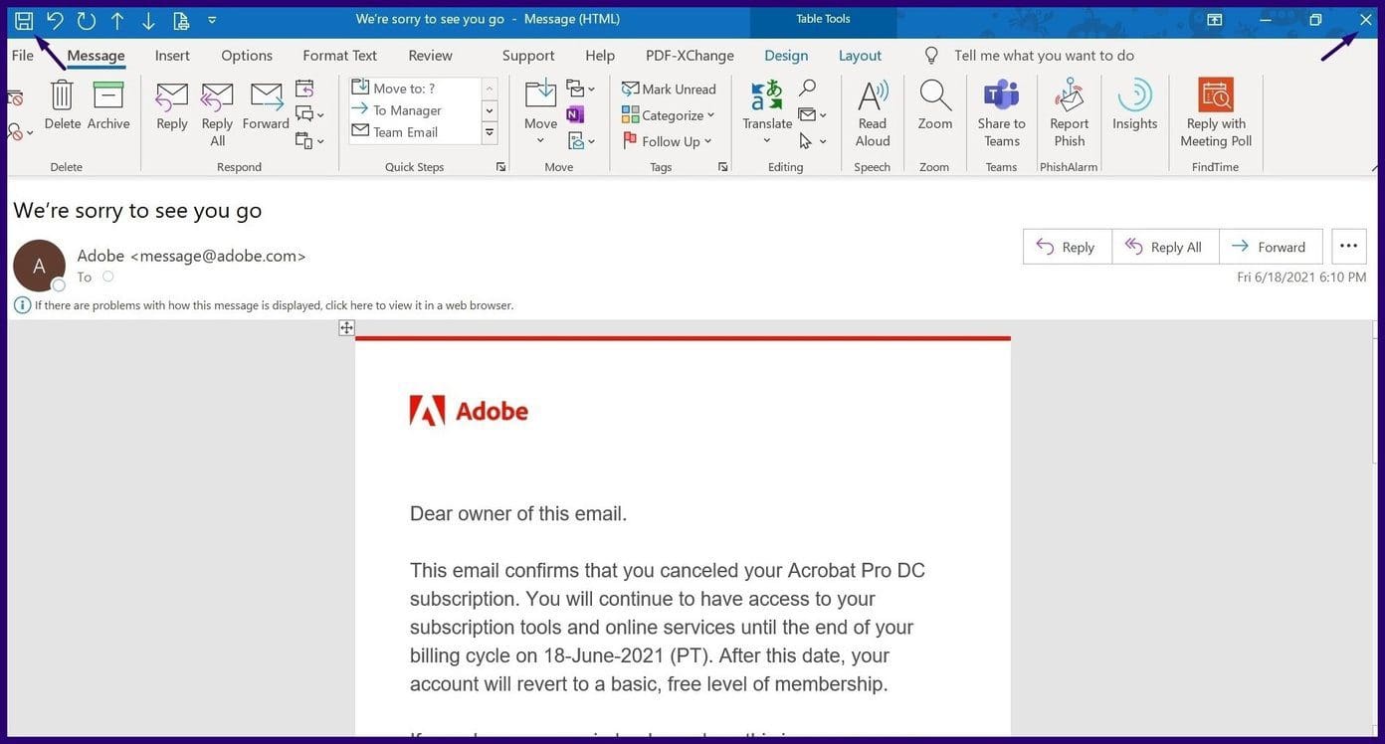Viewport: 1385px width, 744px height.
Task: Open the Help tab
Action: point(600,56)
